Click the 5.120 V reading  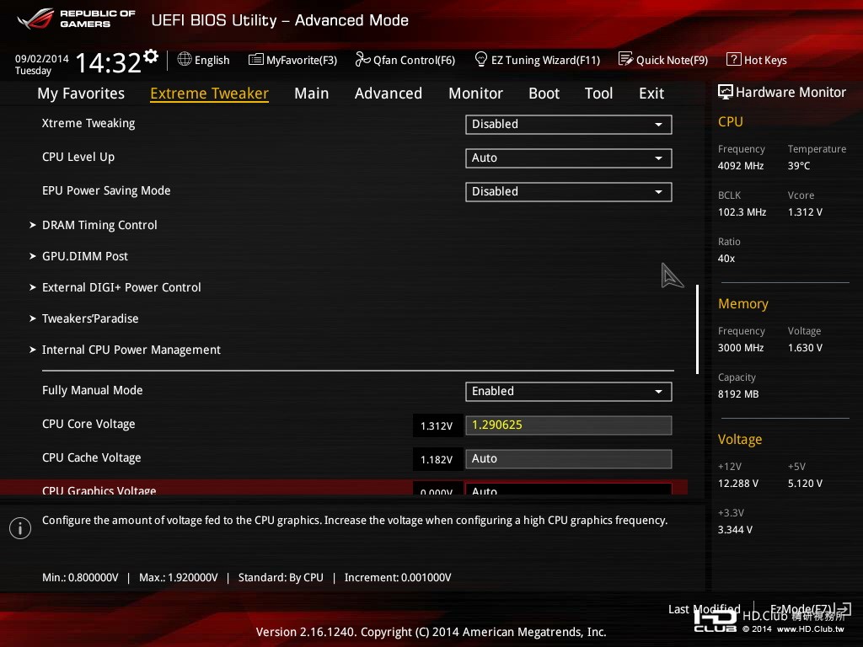[x=805, y=483]
